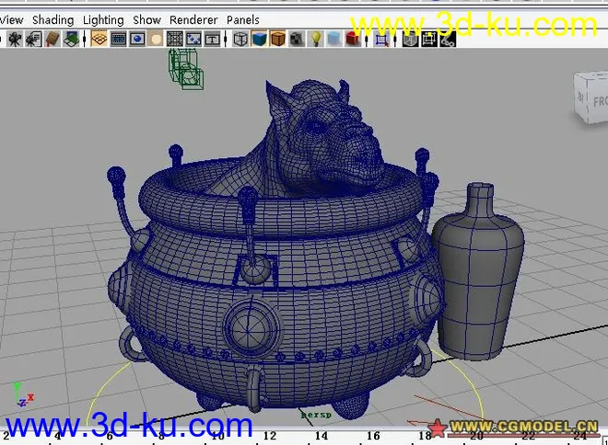Open camera attributes from the panel toolbar
Image resolution: width=608 pixels, height=445 pixels.
33,39
